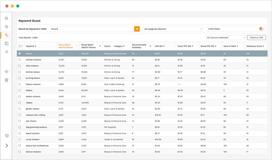Image resolution: width=272 pixels, height=160 pixels.
Task: Click the Health & Household category cell
Action: [114, 140]
